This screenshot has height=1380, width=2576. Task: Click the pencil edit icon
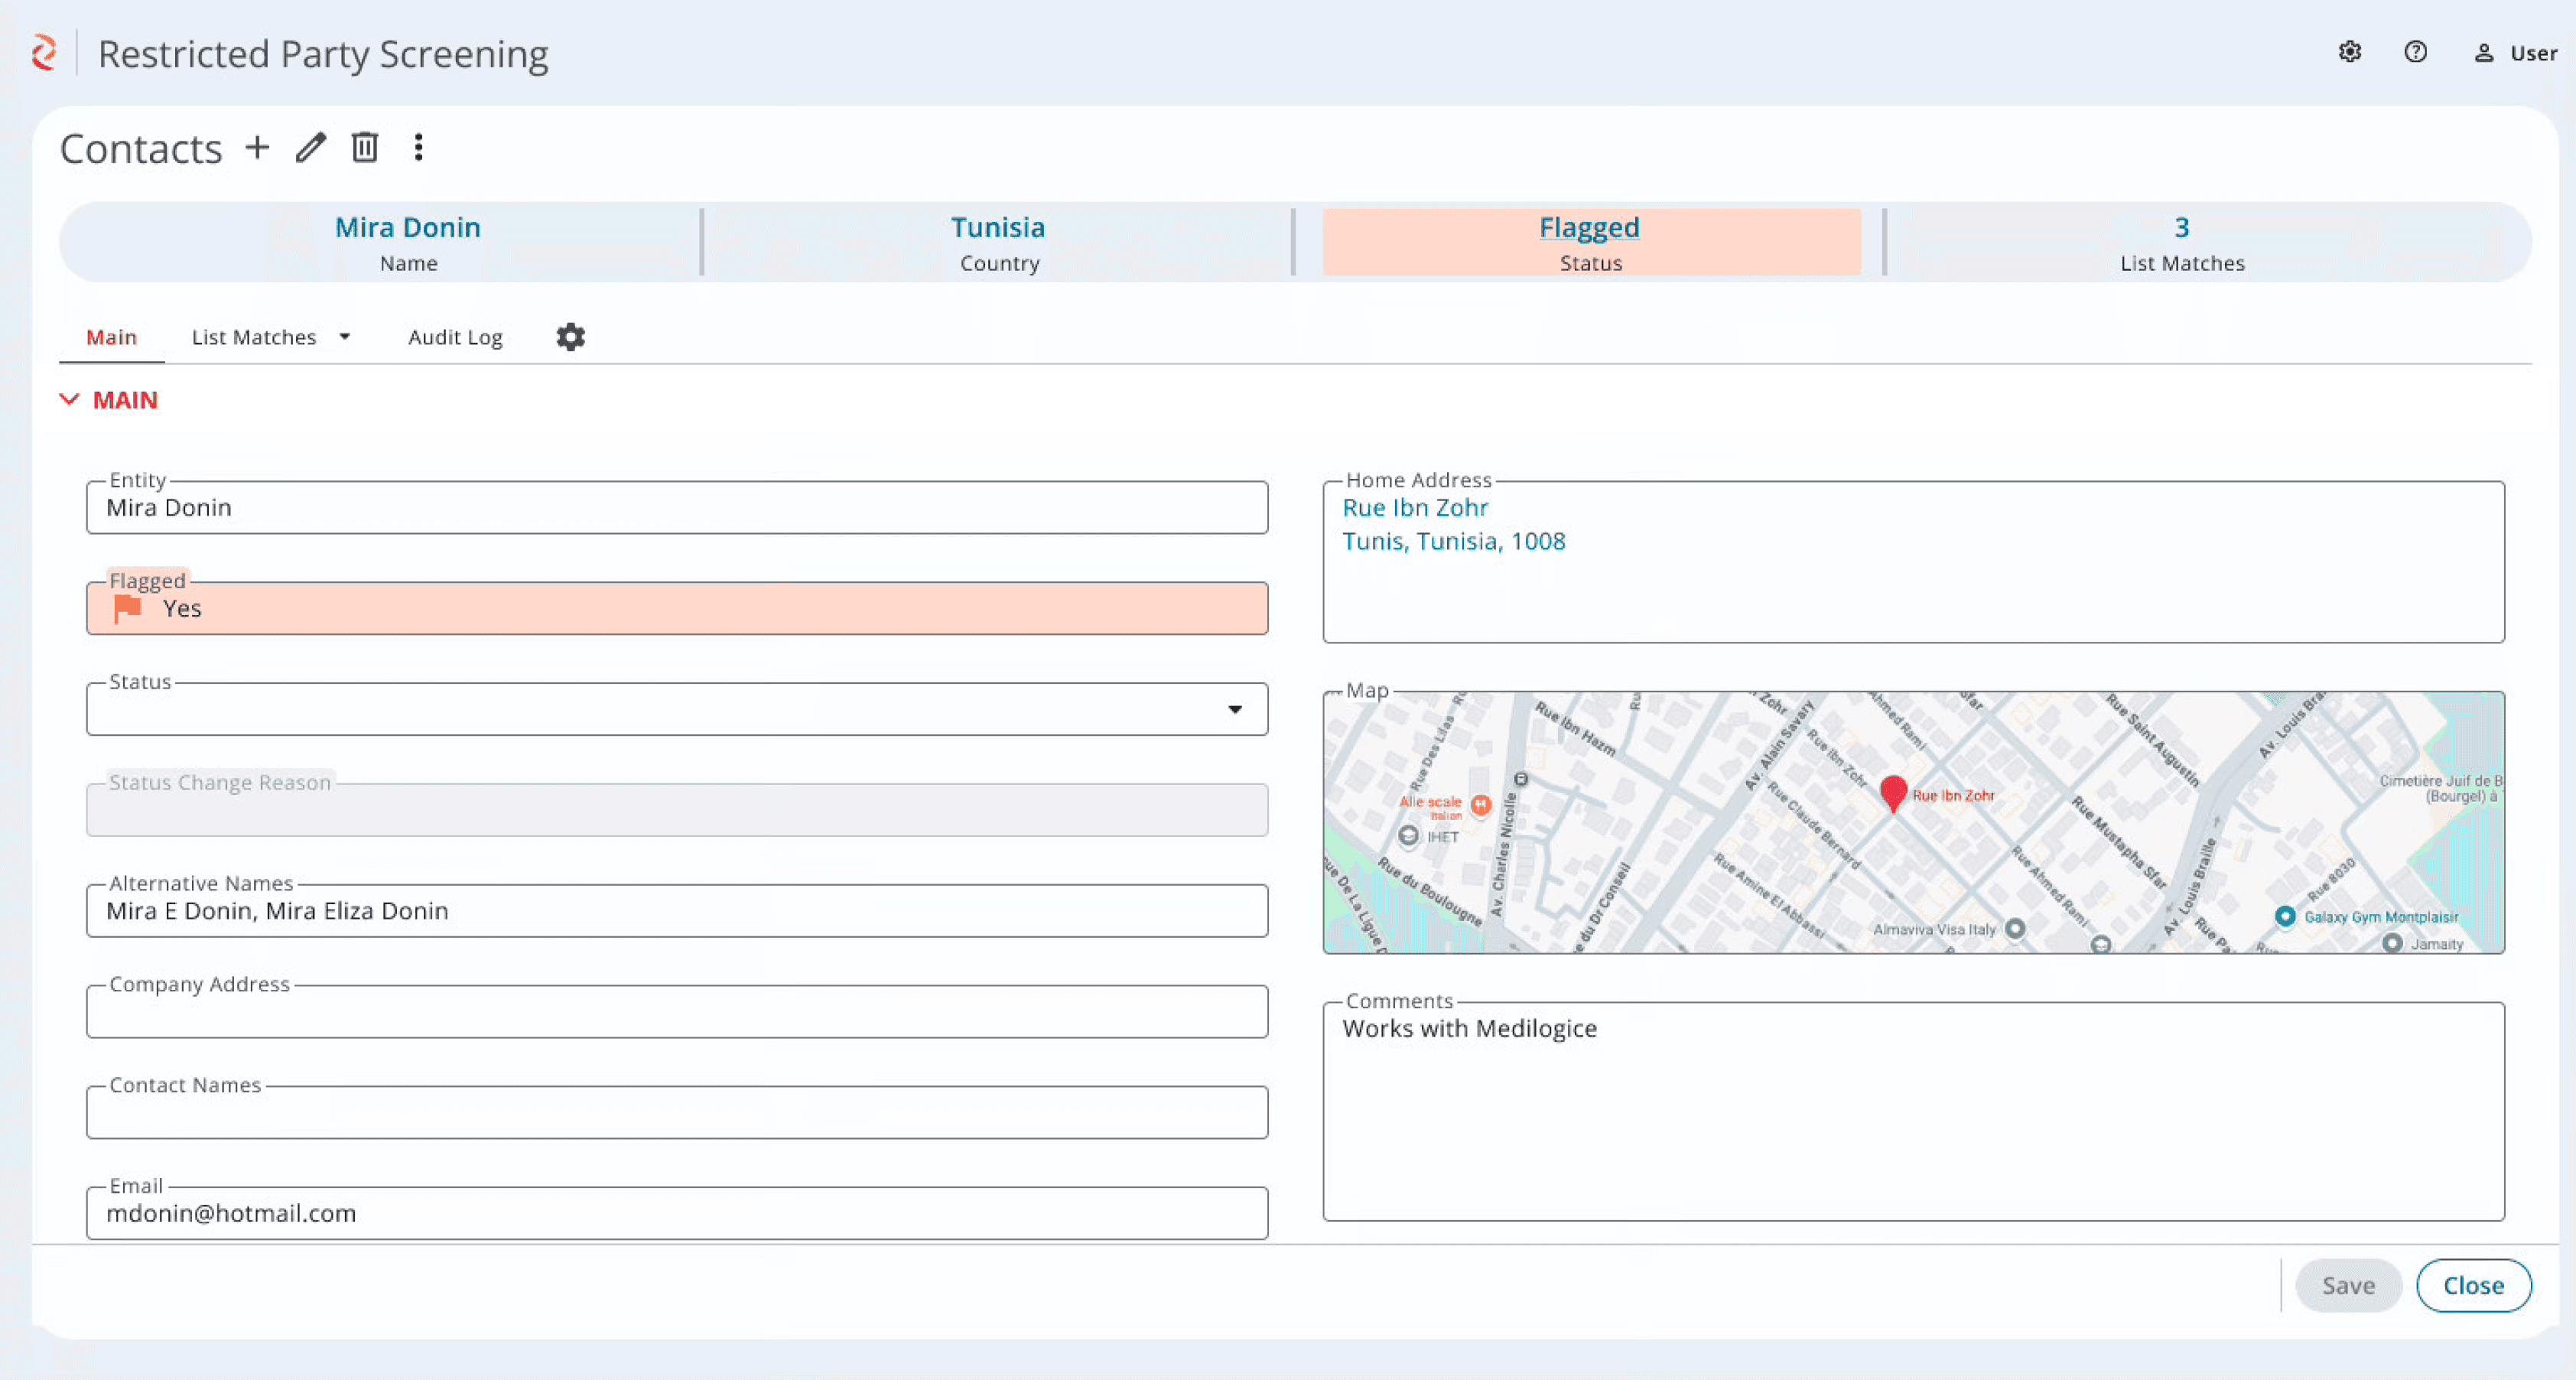(x=311, y=148)
